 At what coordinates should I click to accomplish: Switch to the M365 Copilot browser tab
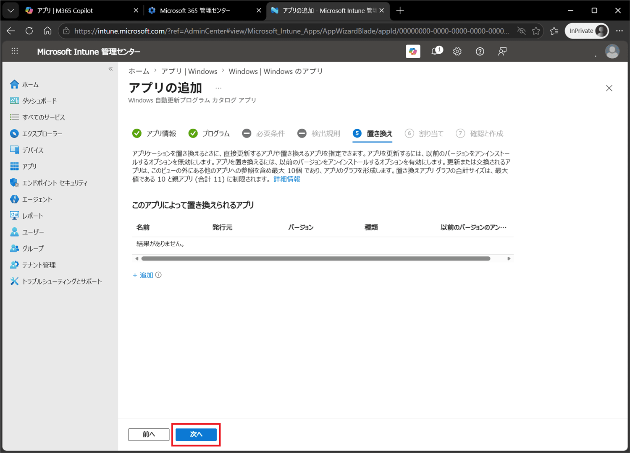point(82,10)
